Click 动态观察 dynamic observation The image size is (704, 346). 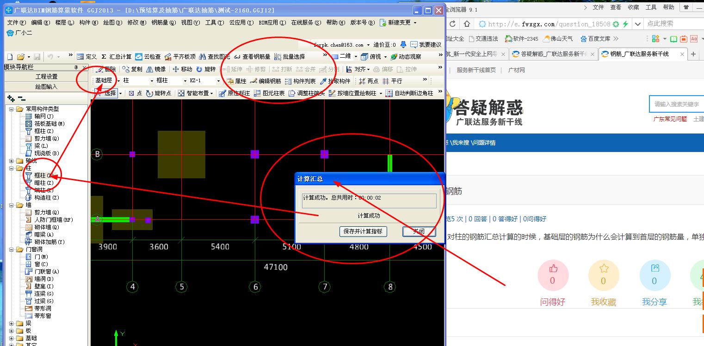point(406,56)
